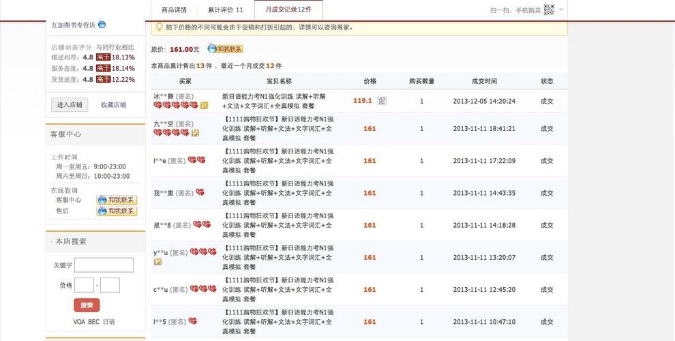Switch to 累计评价 11 tab

point(226,10)
